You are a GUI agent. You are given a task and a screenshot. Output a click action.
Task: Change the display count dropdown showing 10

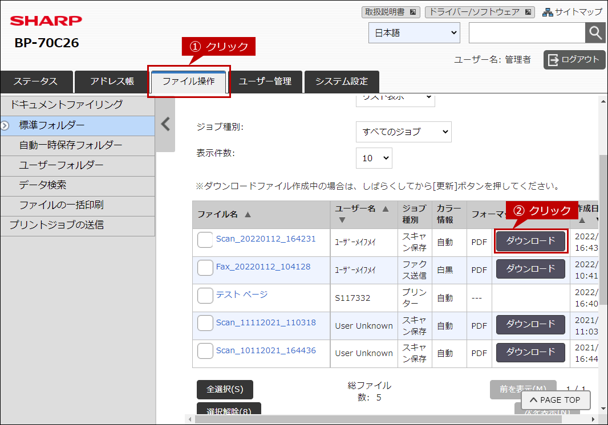[374, 158]
